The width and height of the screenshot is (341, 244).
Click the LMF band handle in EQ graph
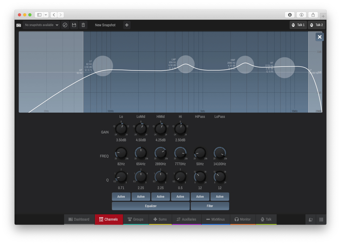pos(186,64)
